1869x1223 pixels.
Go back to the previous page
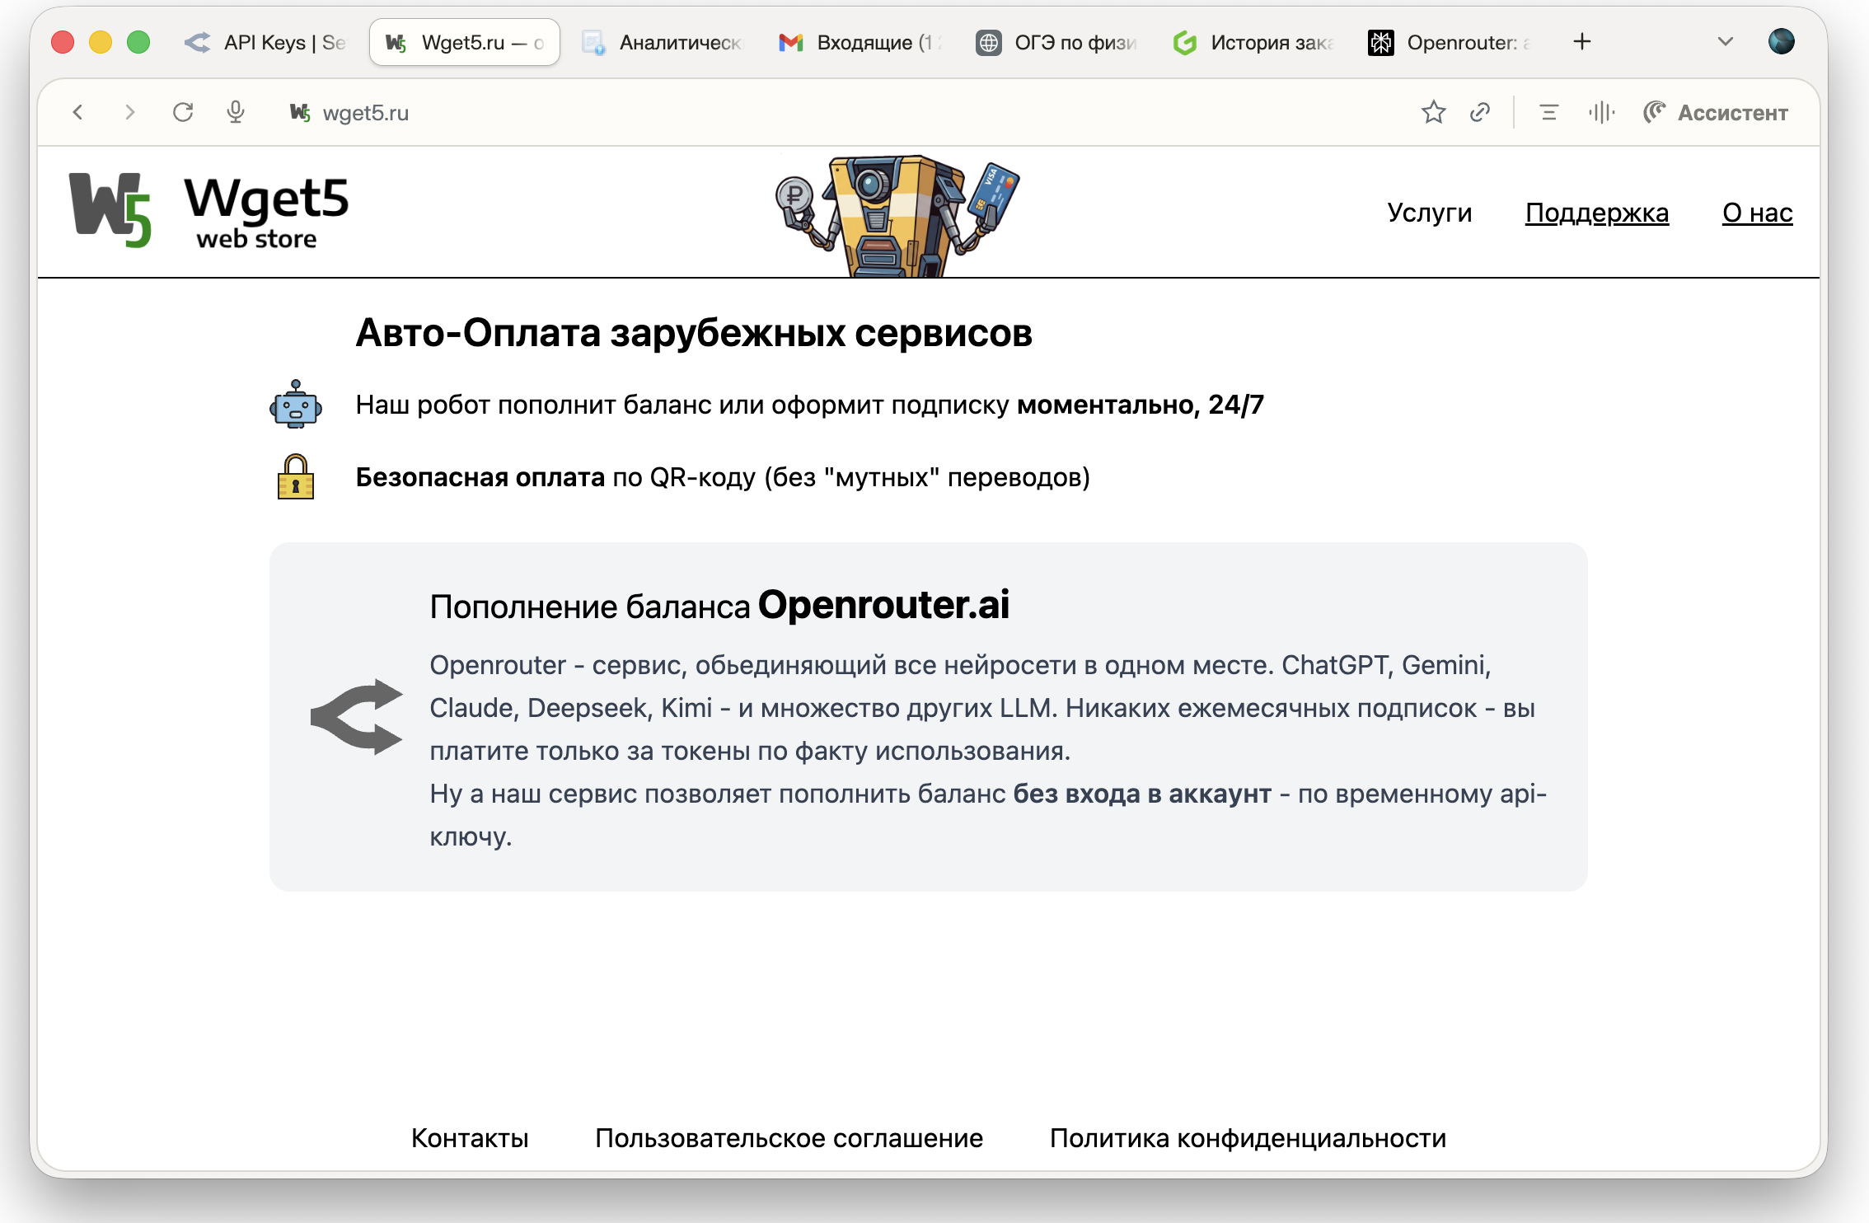tap(78, 112)
